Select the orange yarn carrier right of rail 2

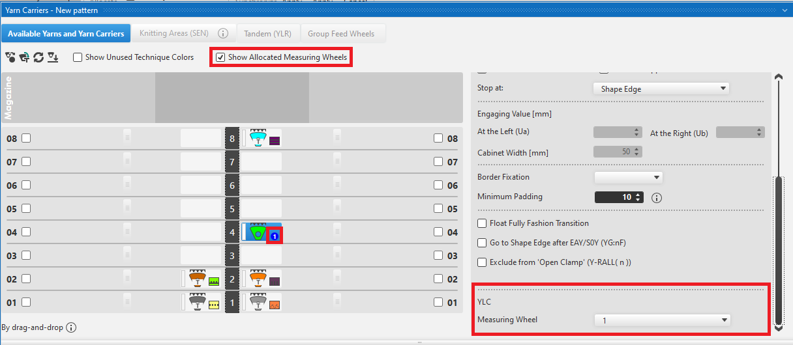coord(258,279)
